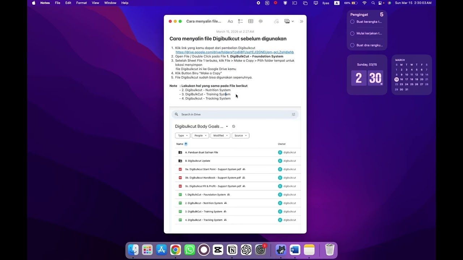Open the Source filter dropdown
The image size is (463, 260).
click(x=240, y=135)
